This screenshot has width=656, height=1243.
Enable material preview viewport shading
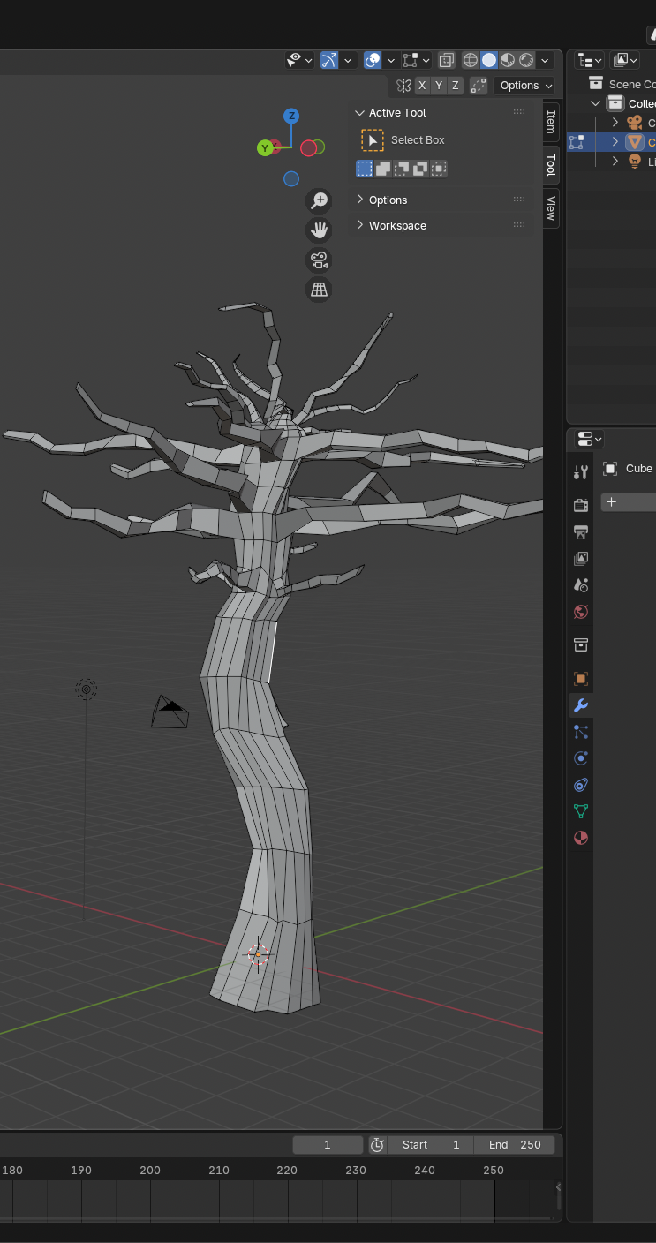508,60
